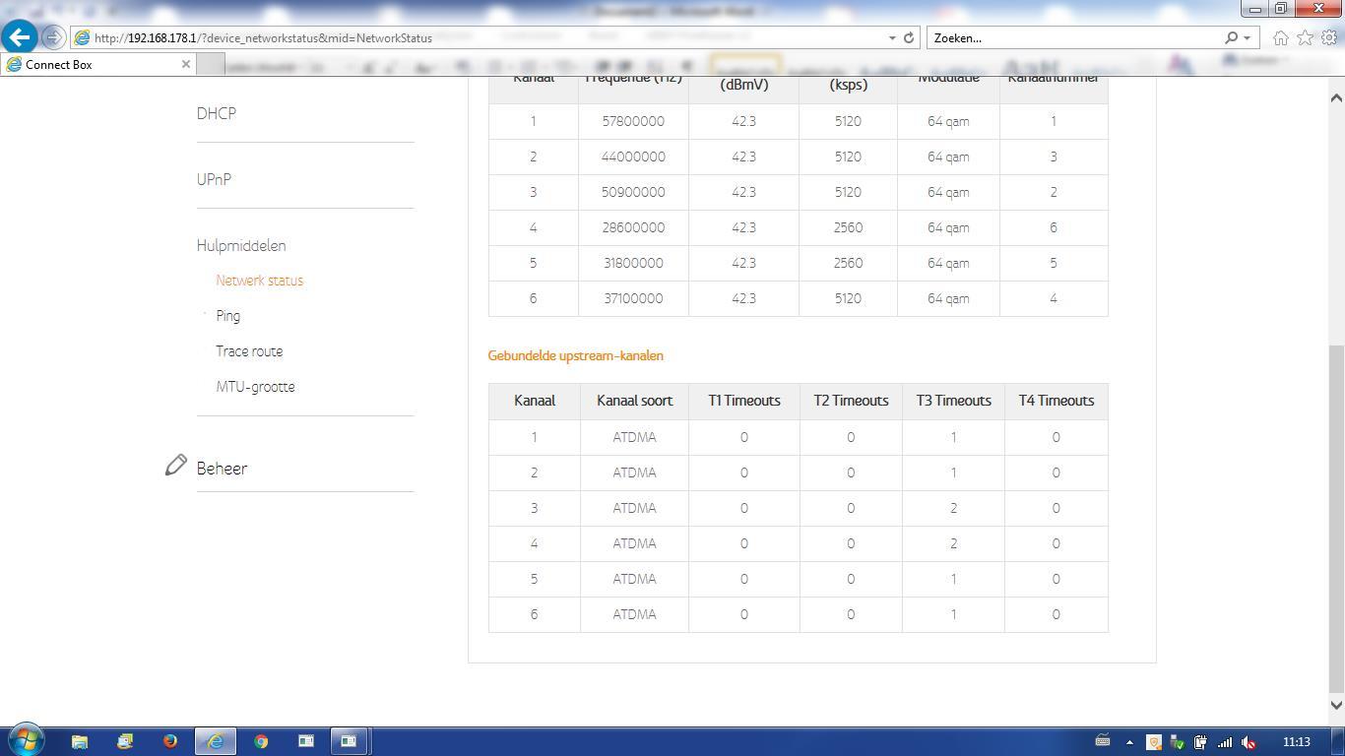Image resolution: width=1345 pixels, height=756 pixels.
Task: Click the muted volume tray icon
Action: click(x=1249, y=742)
